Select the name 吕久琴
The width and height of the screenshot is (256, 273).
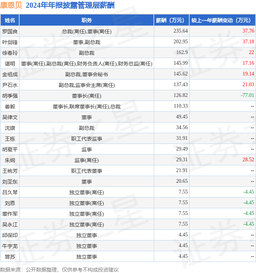coord(10,192)
